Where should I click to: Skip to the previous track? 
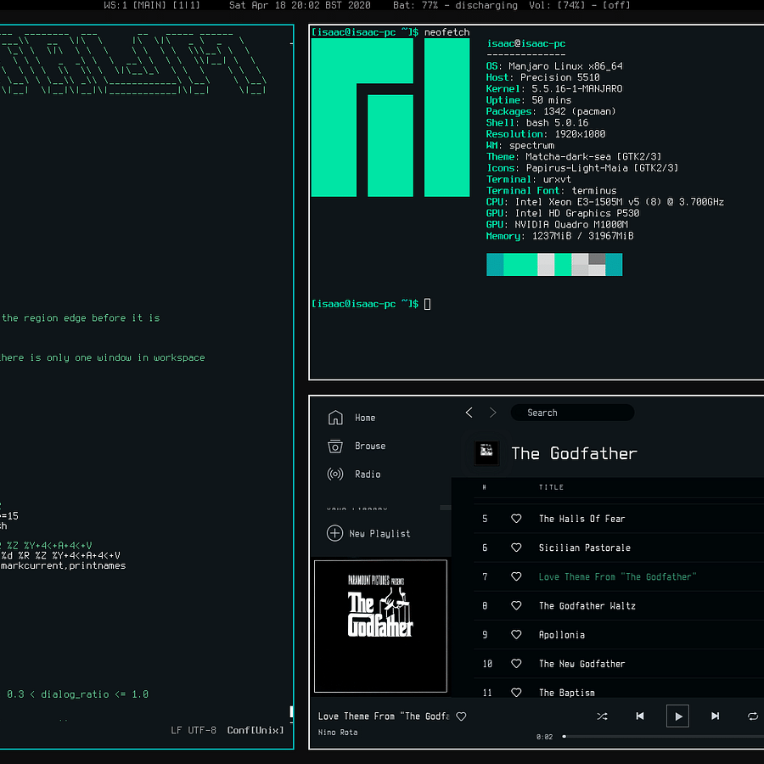(640, 716)
